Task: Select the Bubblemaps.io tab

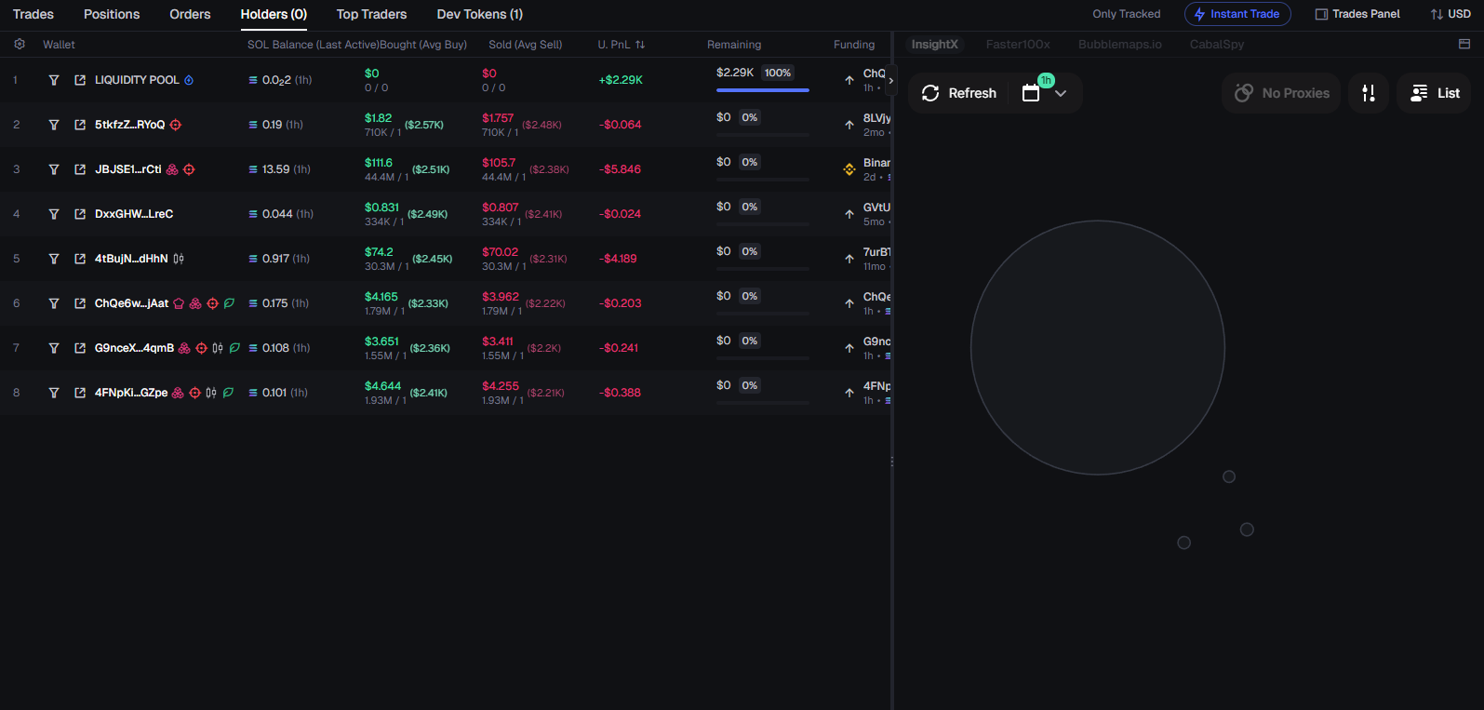Action: (x=1120, y=45)
